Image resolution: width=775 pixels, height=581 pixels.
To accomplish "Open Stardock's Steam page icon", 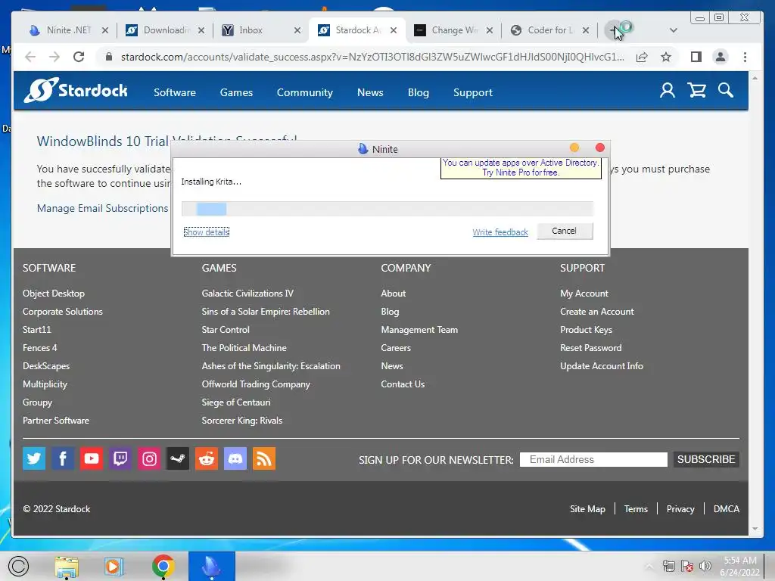I will click(178, 458).
